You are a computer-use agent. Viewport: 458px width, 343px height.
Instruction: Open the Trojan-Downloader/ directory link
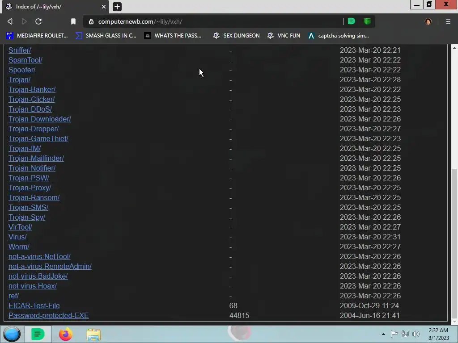point(40,119)
